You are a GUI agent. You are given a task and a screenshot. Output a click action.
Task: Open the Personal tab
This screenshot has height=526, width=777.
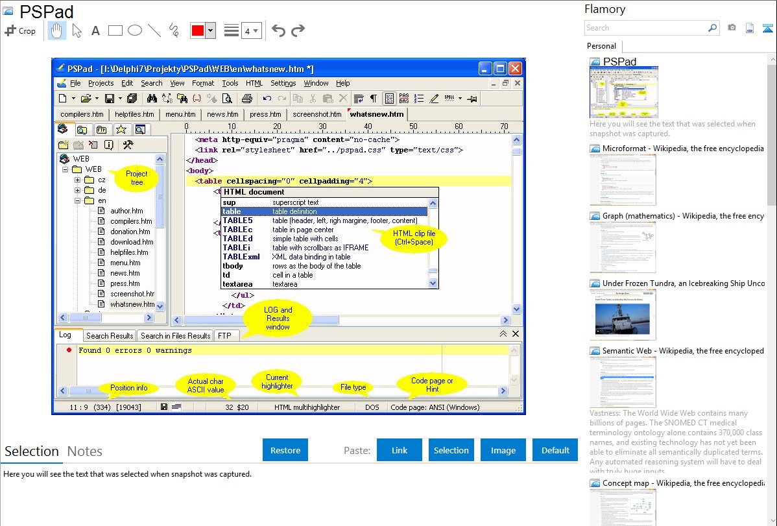[601, 46]
